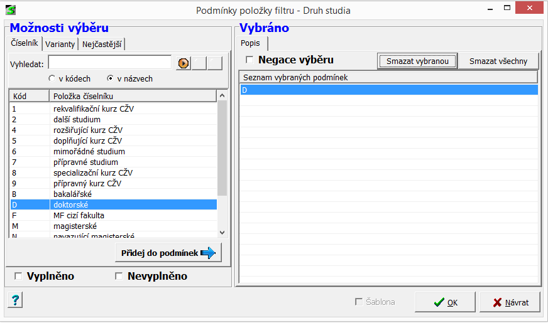Tick the Vyplněno checkbox
Image resolution: width=548 pixels, height=323 pixels.
pyautogui.click(x=18, y=277)
